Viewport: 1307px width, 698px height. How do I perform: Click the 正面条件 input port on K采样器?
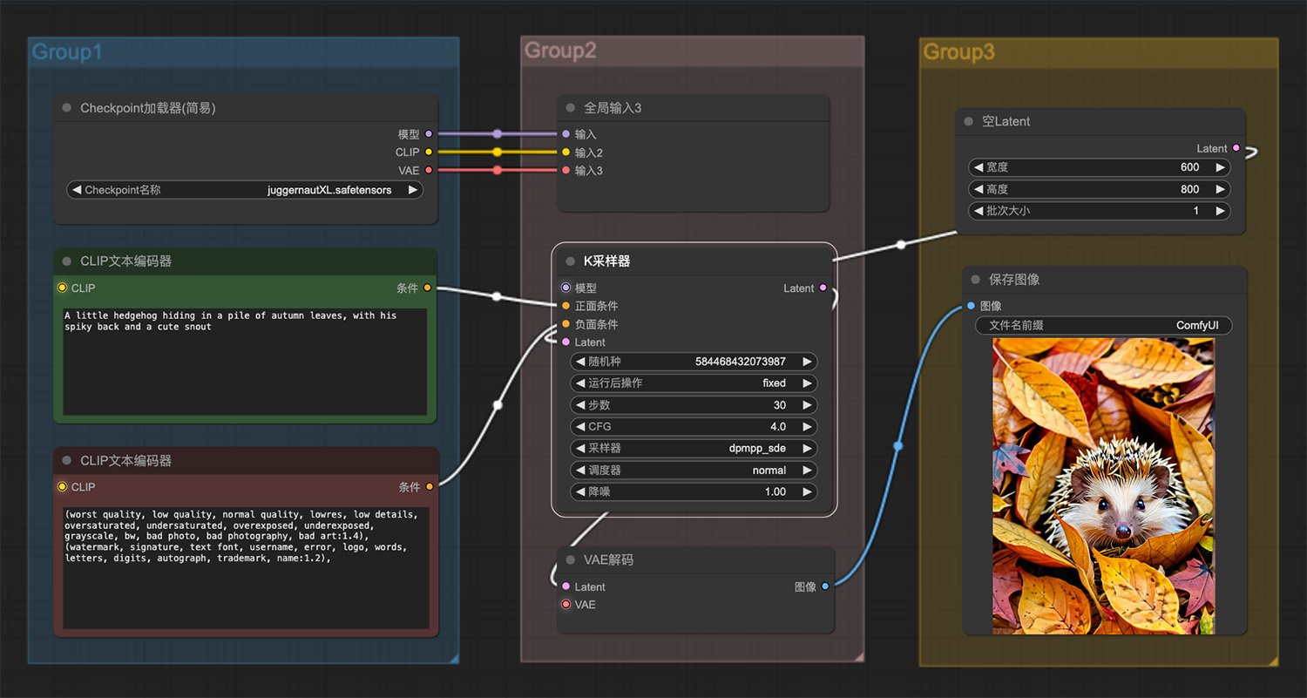click(x=566, y=306)
